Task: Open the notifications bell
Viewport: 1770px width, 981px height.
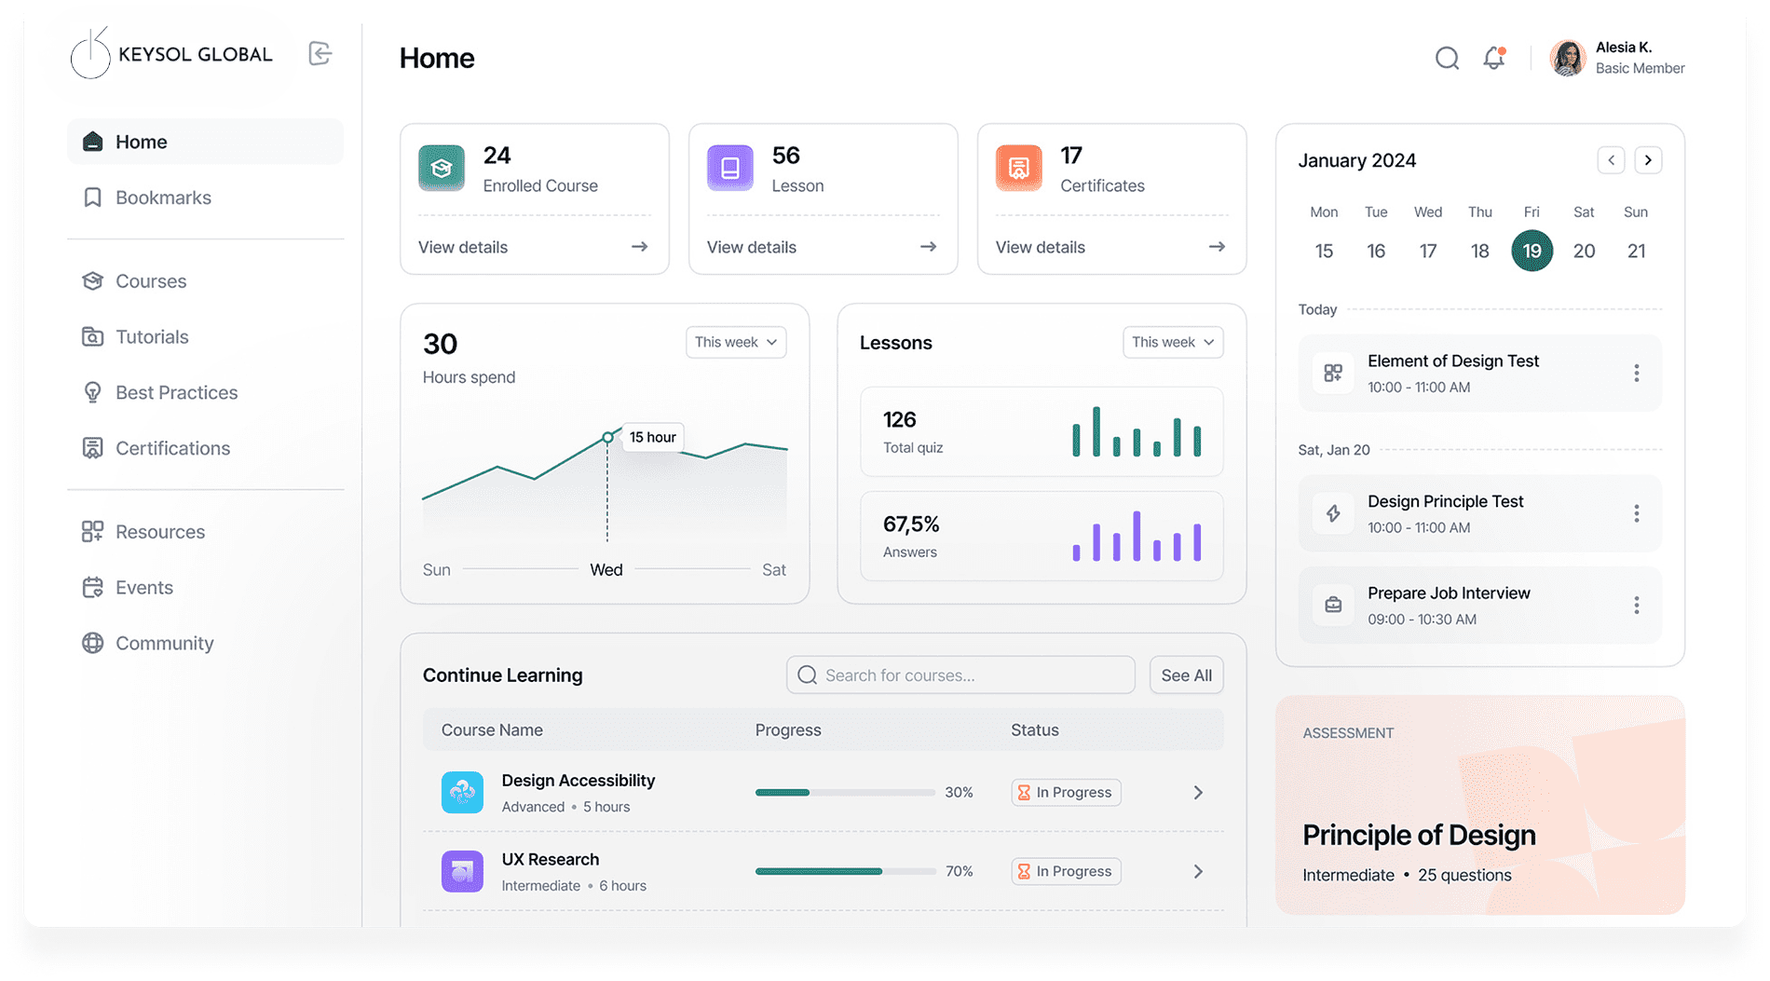Action: pos(1494,59)
